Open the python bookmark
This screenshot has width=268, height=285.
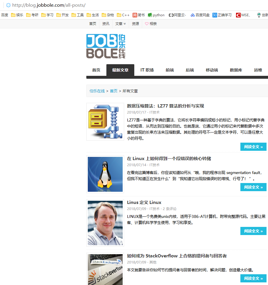click(156, 15)
